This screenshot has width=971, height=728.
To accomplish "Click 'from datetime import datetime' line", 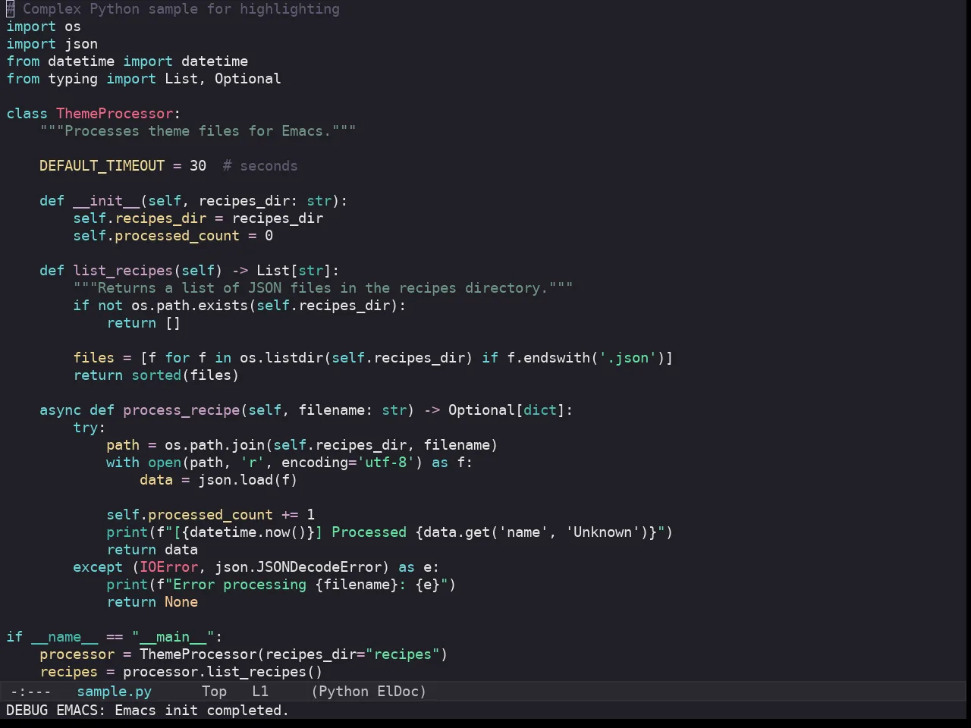I will pos(127,61).
